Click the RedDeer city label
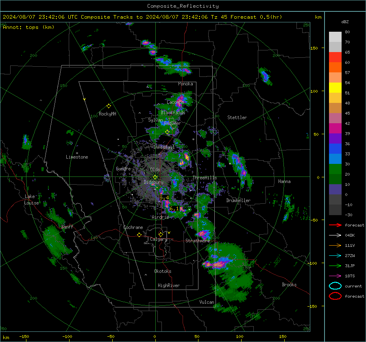This screenshot has height=342, width=366. [x=172, y=123]
